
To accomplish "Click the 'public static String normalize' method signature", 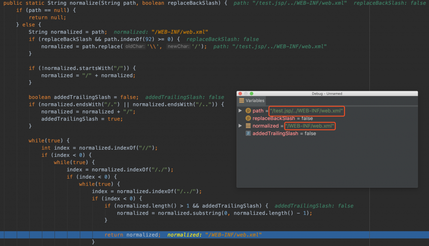I will 115,3.
